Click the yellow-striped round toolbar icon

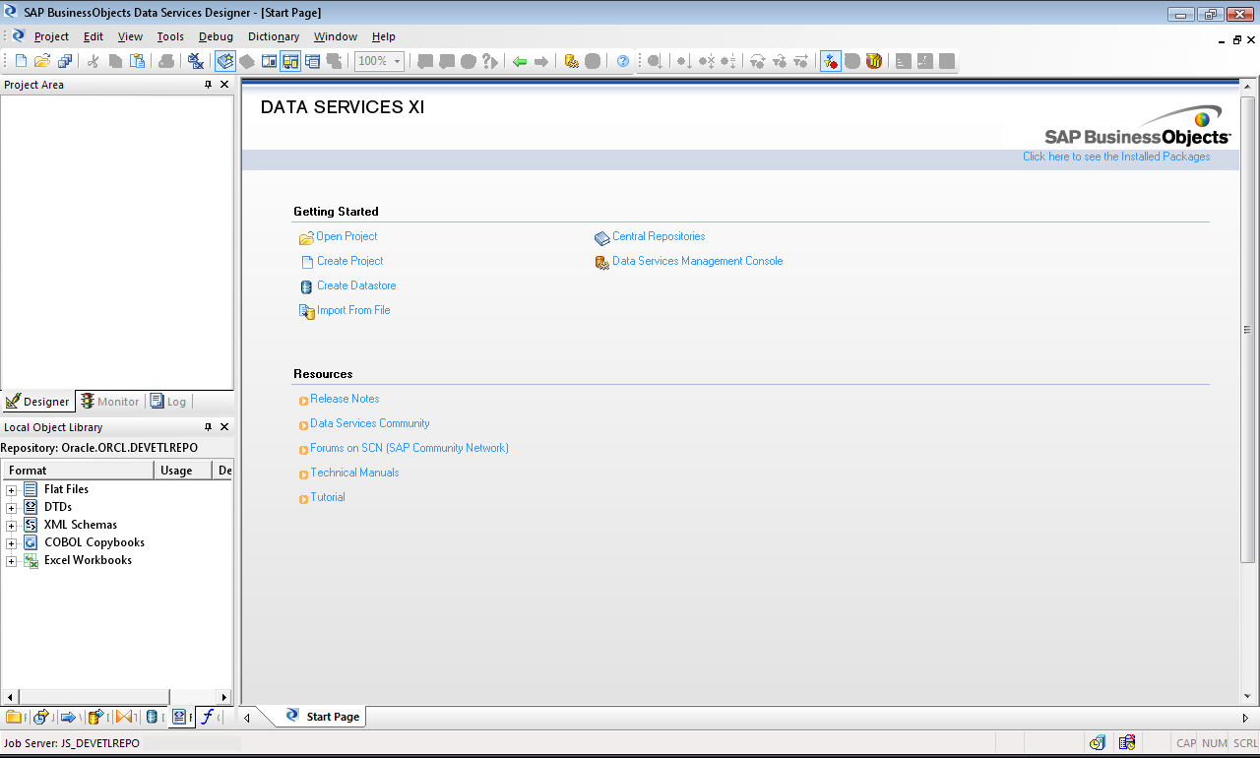(874, 61)
